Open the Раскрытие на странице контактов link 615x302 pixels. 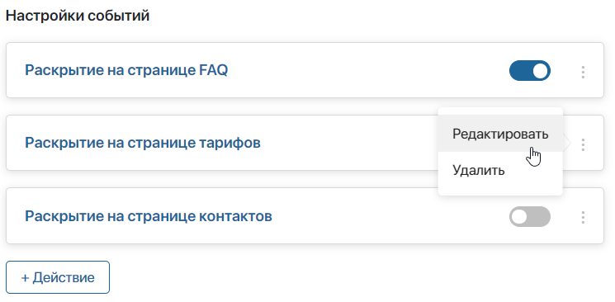pos(149,215)
